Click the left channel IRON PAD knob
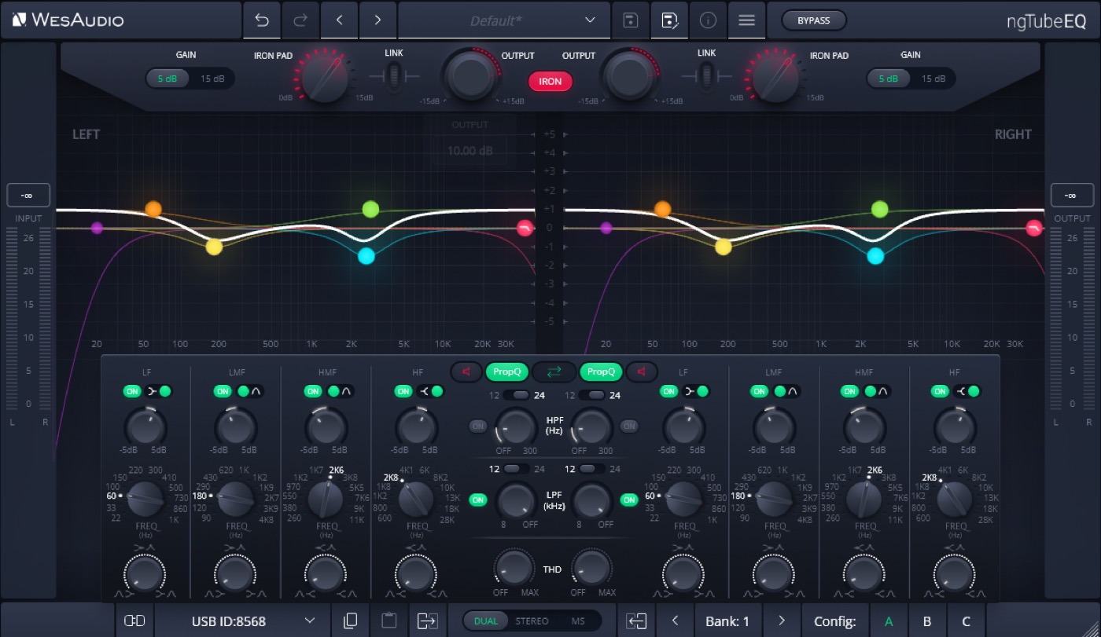Image resolution: width=1101 pixels, height=637 pixels. click(x=324, y=77)
